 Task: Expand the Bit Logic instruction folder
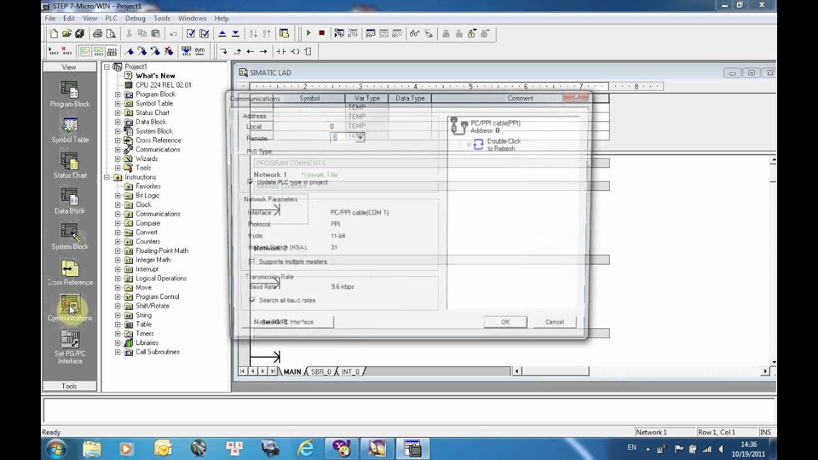(x=118, y=195)
